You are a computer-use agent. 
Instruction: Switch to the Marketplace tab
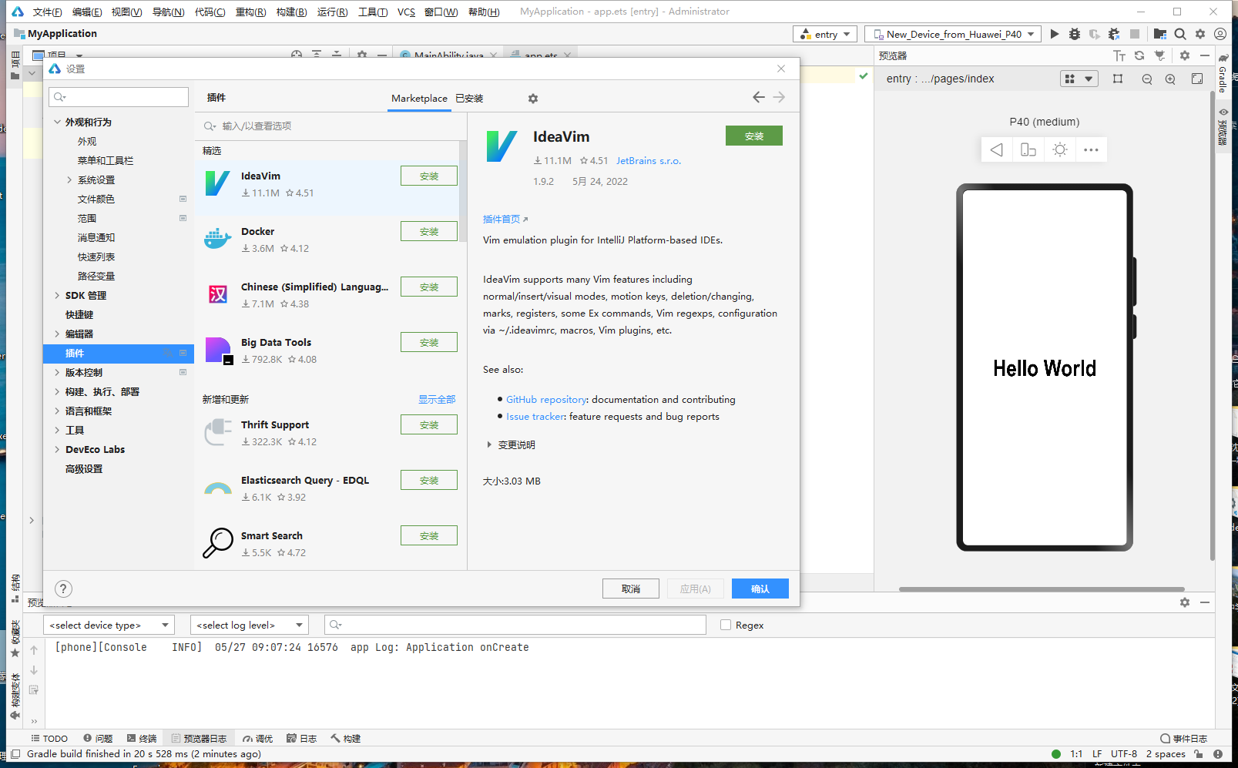(x=419, y=98)
